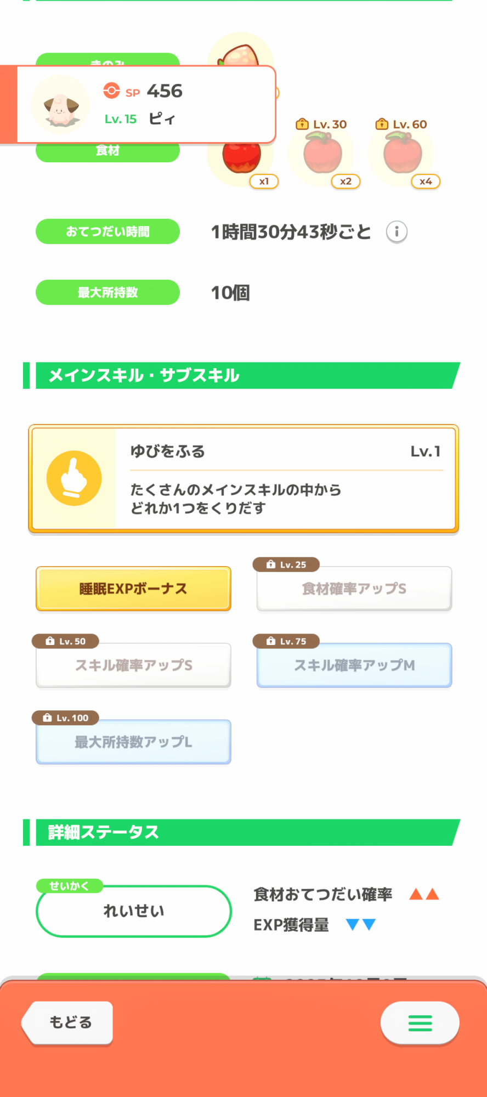Tap the locked Lv. 30 apple ingredient
The height and width of the screenshot is (1097, 487).
(x=323, y=155)
